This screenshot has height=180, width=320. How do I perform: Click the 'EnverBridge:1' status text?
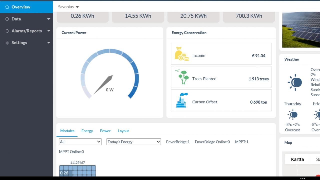tap(178, 142)
